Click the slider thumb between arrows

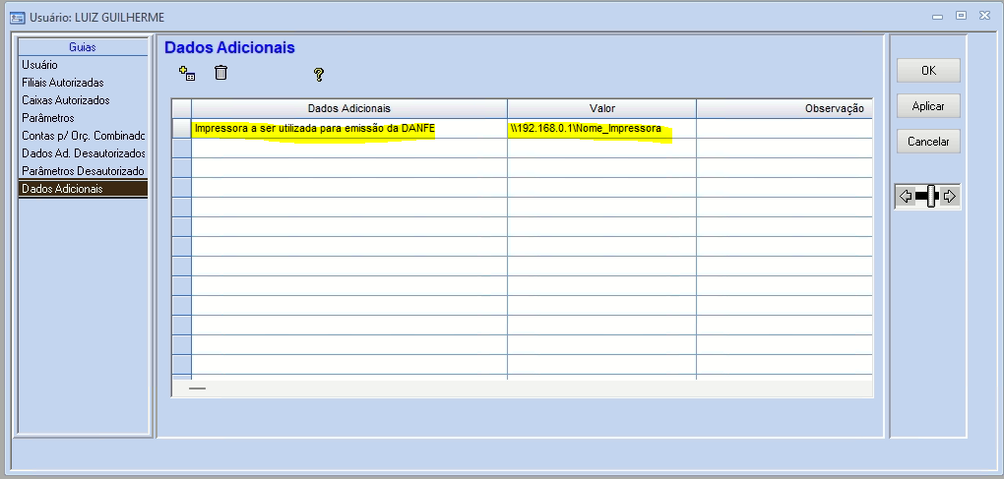pos(930,196)
